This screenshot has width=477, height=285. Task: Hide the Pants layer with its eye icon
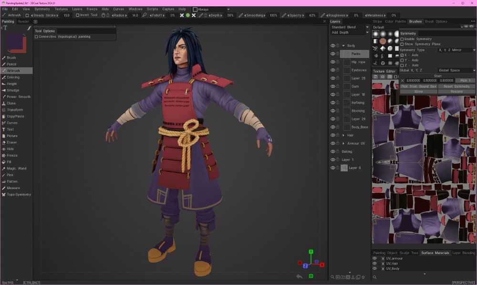point(333,54)
